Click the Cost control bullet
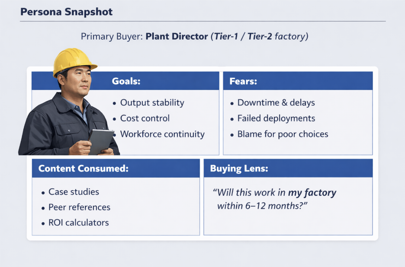This screenshot has width=405, height=267. click(145, 118)
